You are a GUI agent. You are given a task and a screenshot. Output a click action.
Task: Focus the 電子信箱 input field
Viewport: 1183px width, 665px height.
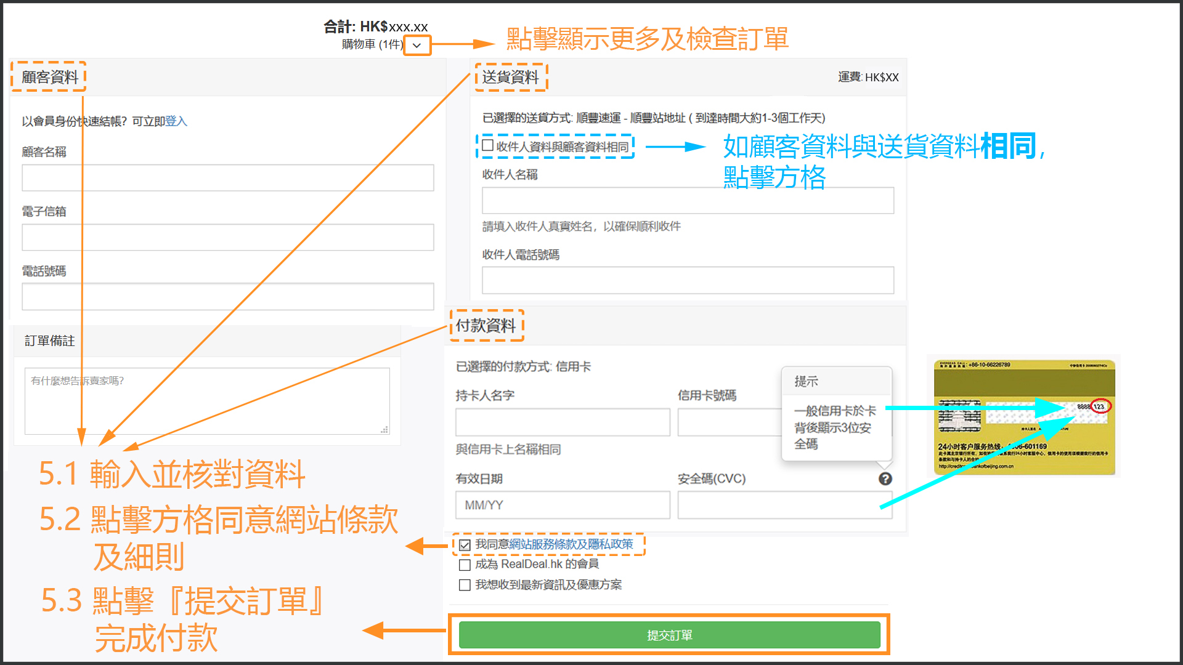coord(228,238)
